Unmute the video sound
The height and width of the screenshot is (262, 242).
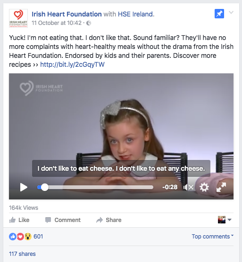point(189,187)
